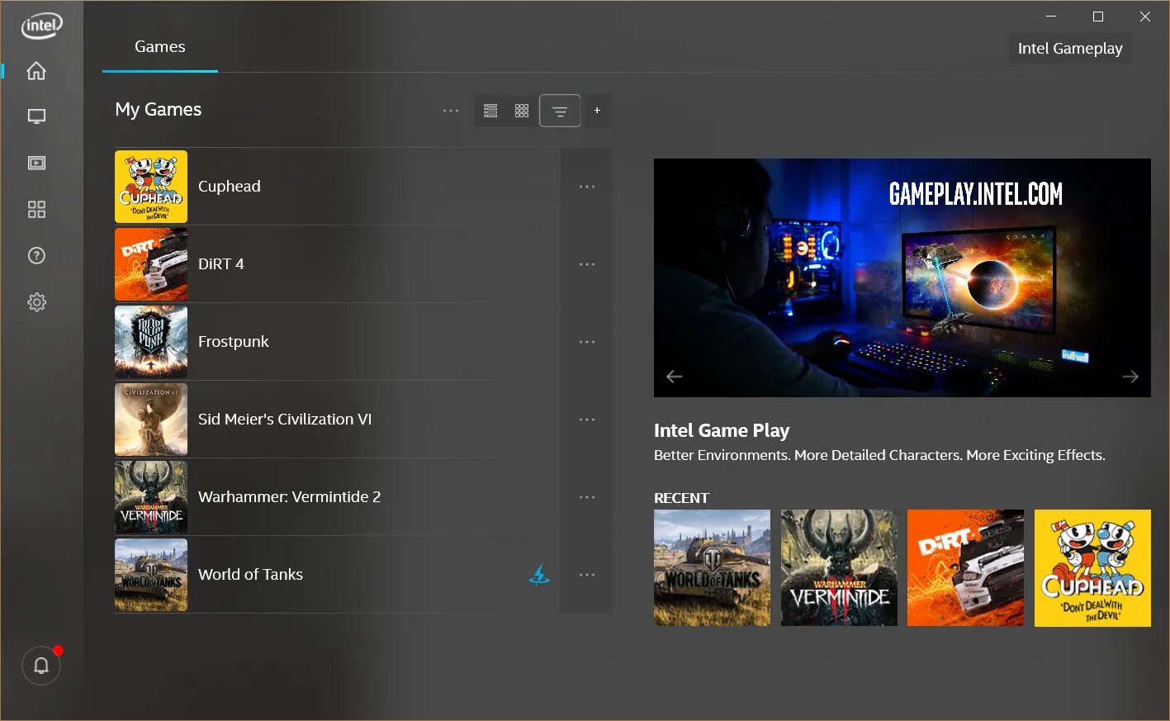This screenshot has width=1170, height=721.
Task: Open the notifications bell
Action: coord(41,665)
